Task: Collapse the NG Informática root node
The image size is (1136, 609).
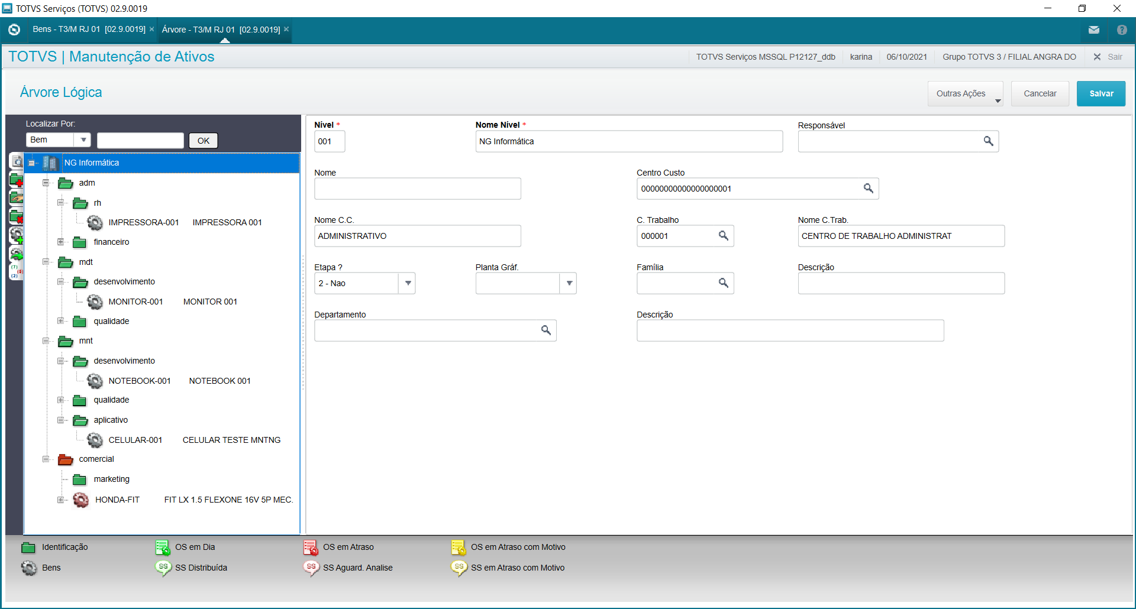Action: 31,163
